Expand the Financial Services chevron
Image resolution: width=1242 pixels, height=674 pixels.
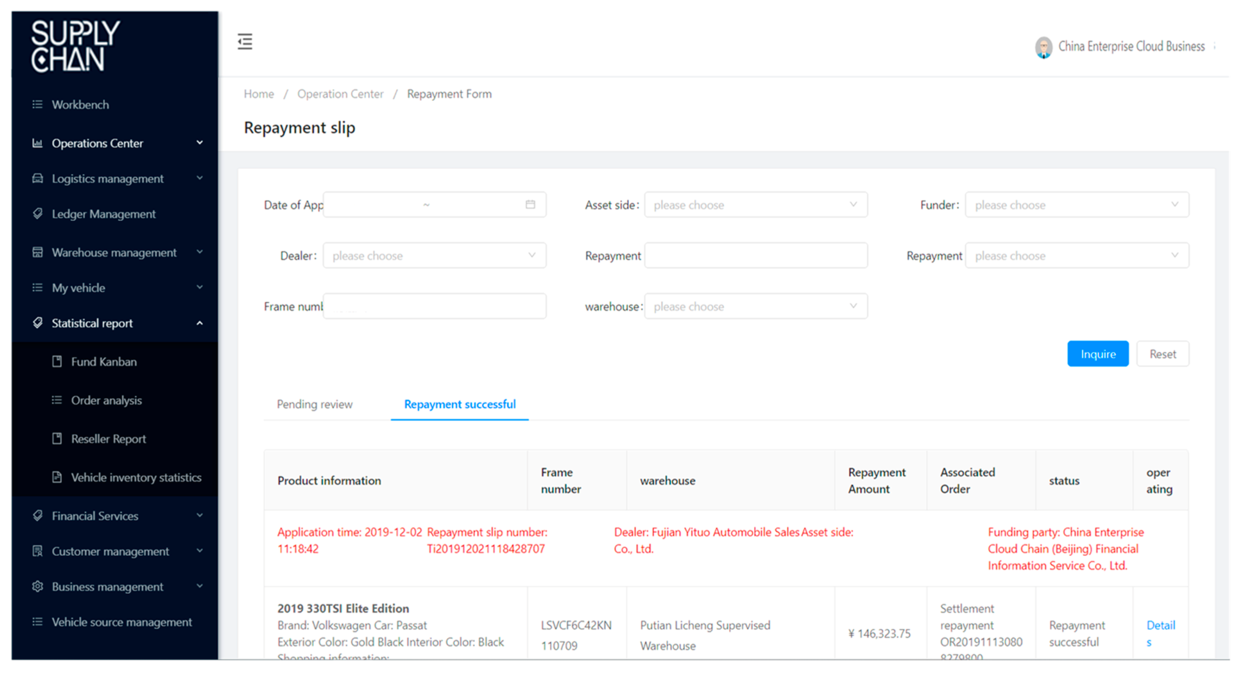click(199, 515)
